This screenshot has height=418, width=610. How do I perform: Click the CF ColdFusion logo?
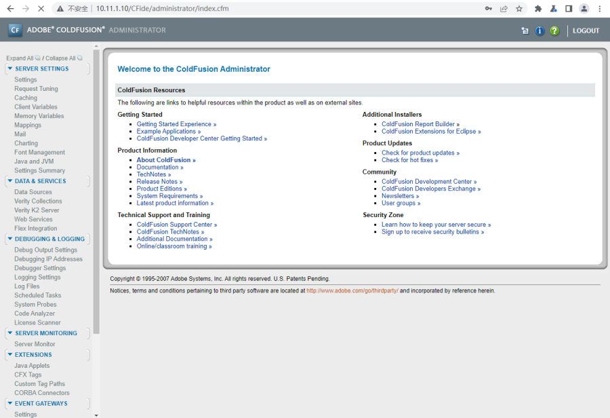point(15,30)
